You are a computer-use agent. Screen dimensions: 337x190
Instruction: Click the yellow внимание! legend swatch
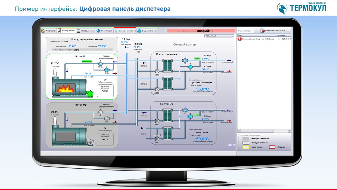click(246, 147)
